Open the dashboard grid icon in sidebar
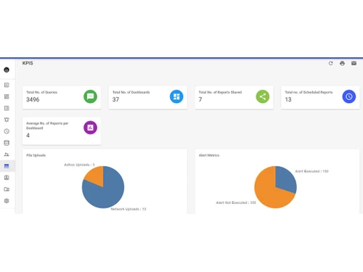The width and height of the screenshot is (363, 272). pos(7,96)
